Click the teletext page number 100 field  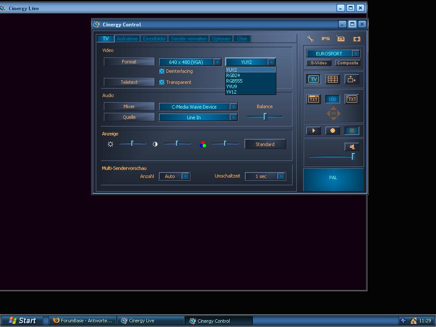click(x=332, y=99)
